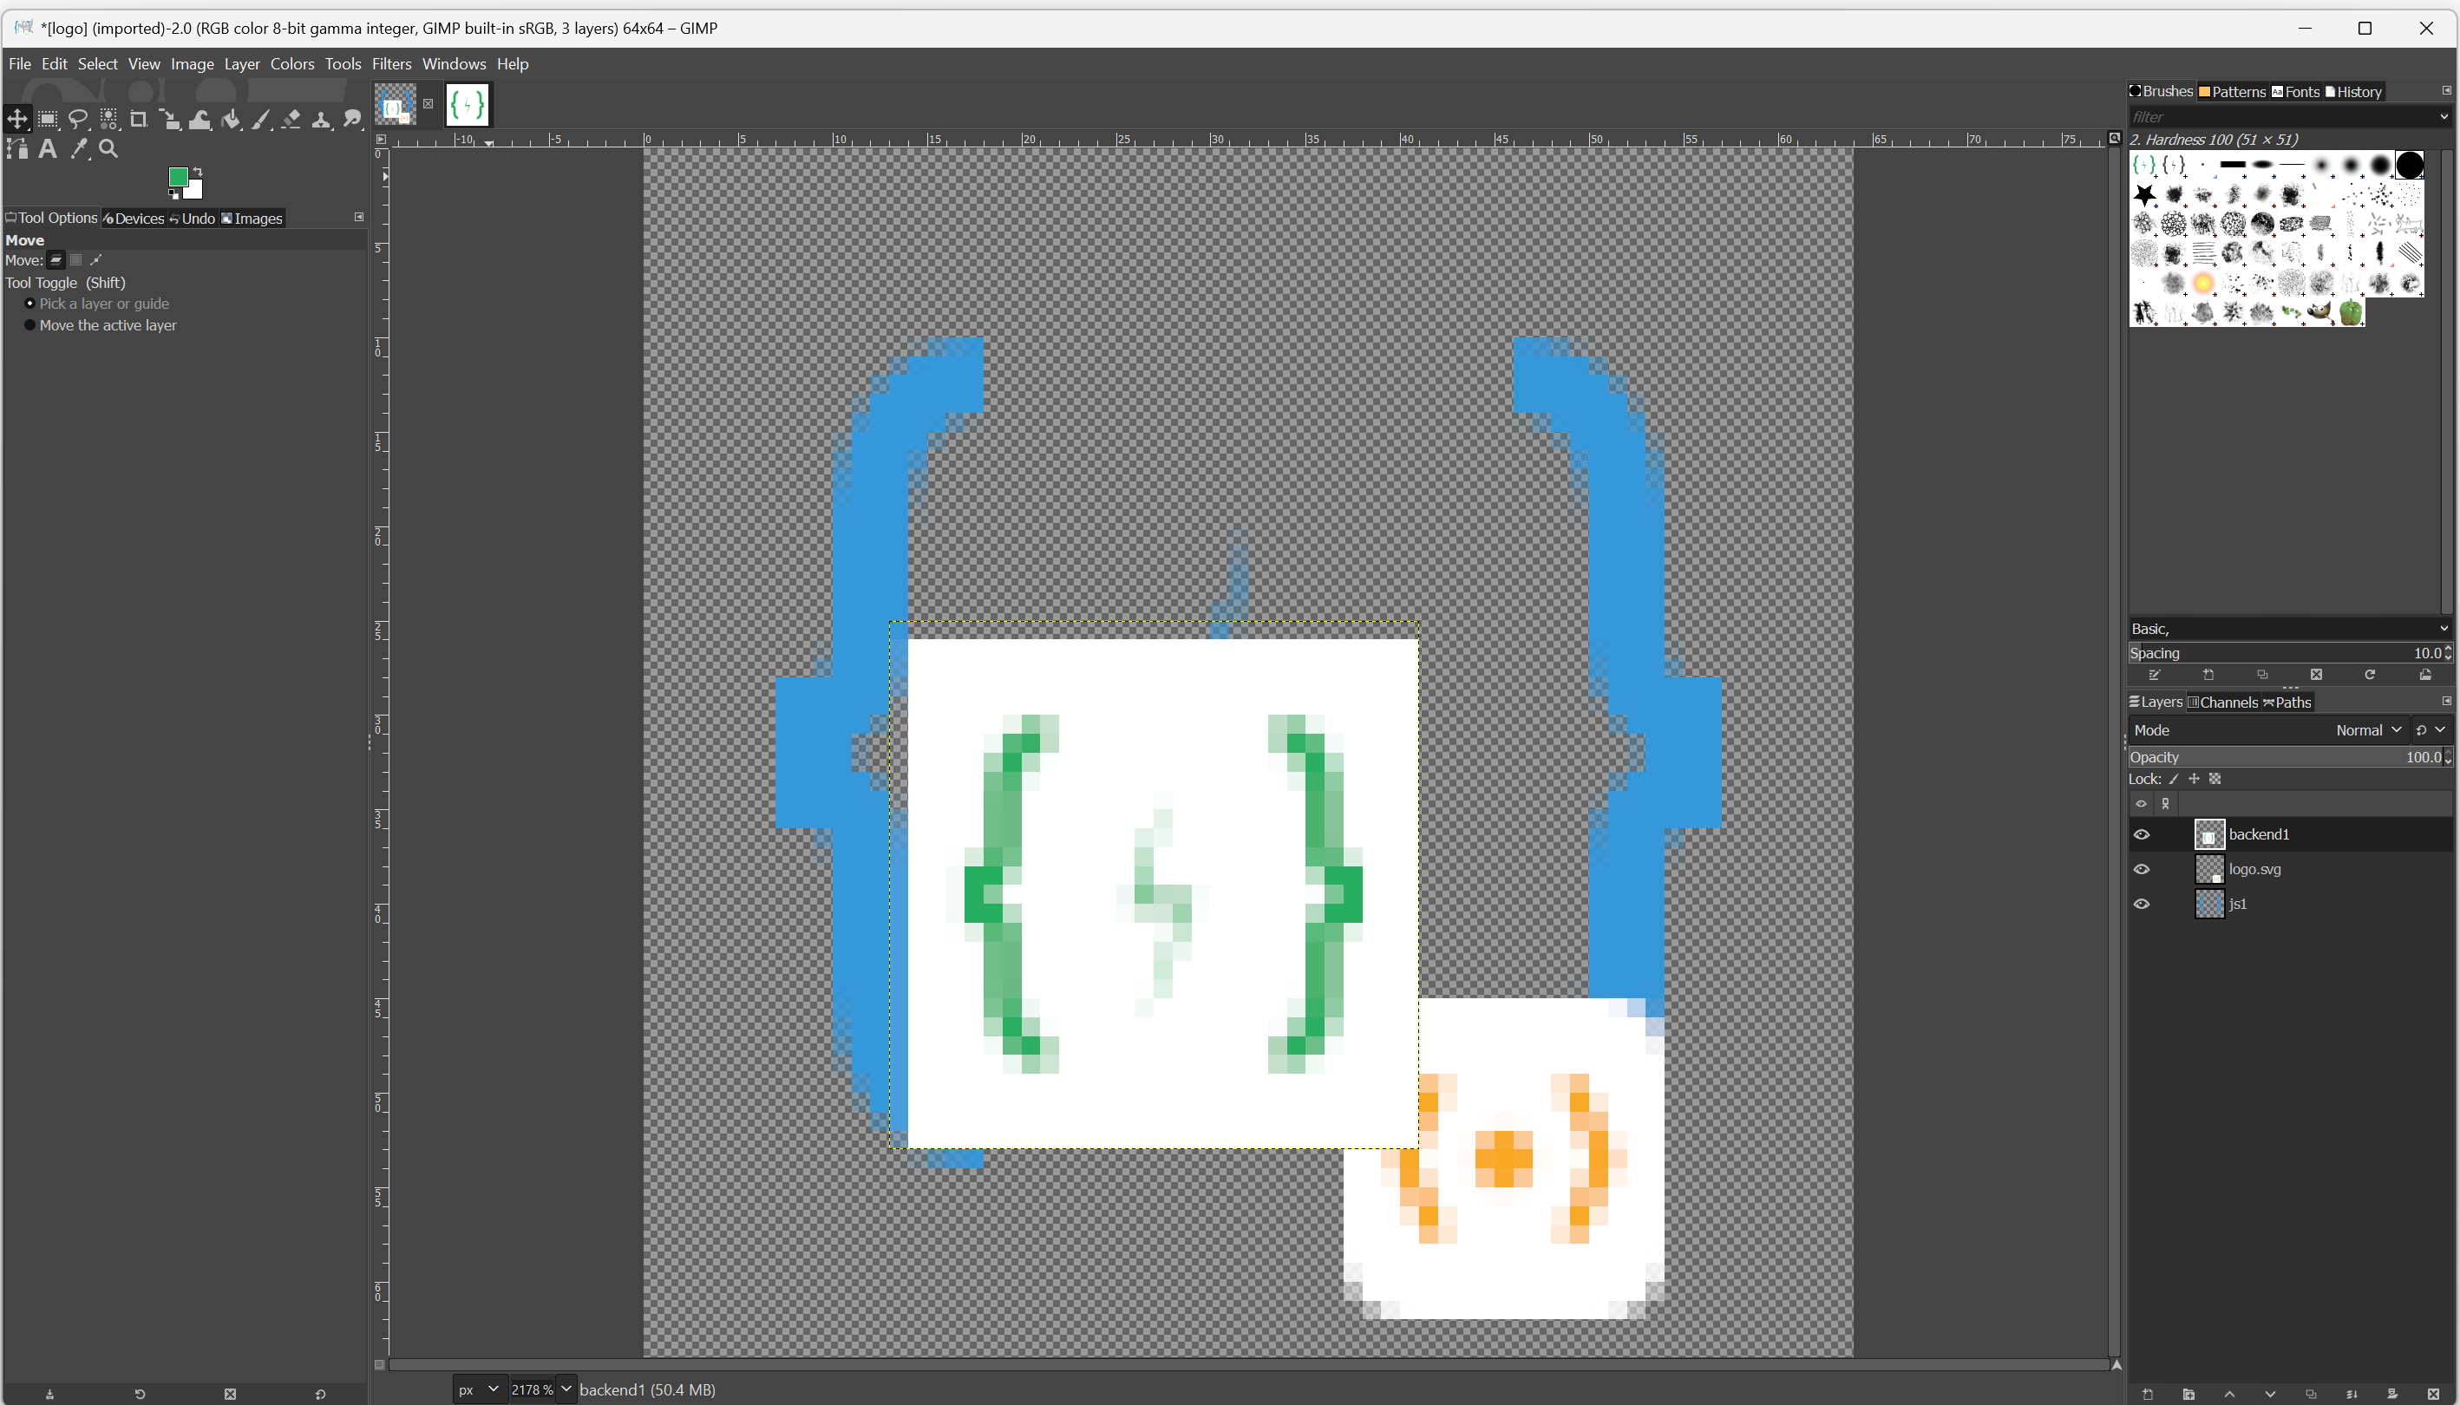Click the new layer icon below the layers list
Screen dimensions: 2460x1405
2148,1395
